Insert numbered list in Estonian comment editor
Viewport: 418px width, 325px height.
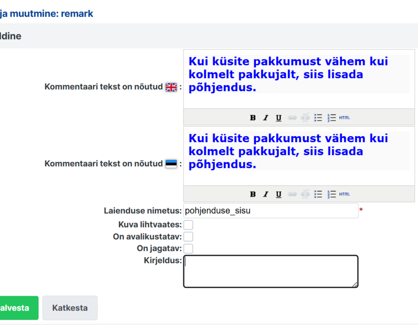tap(331, 194)
